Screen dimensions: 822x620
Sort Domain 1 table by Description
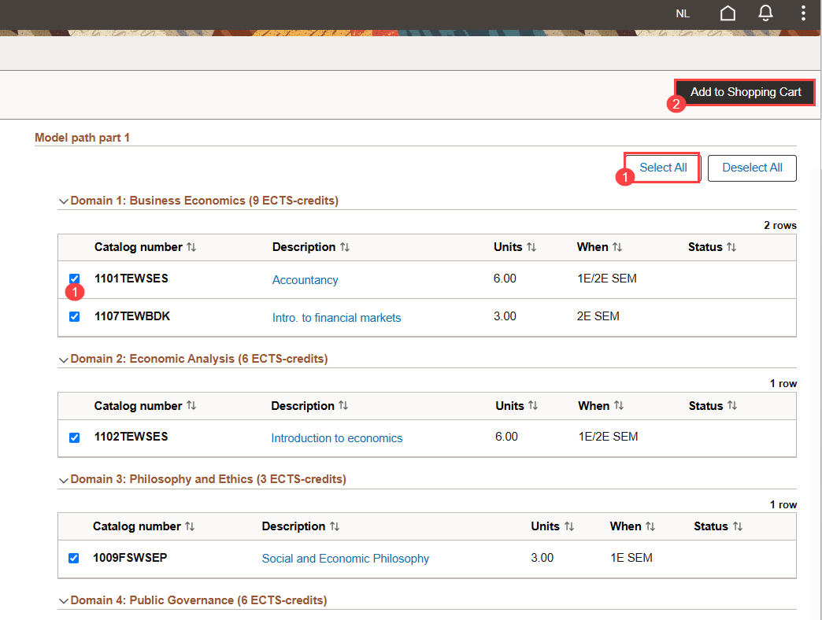[x=311, y=247]
